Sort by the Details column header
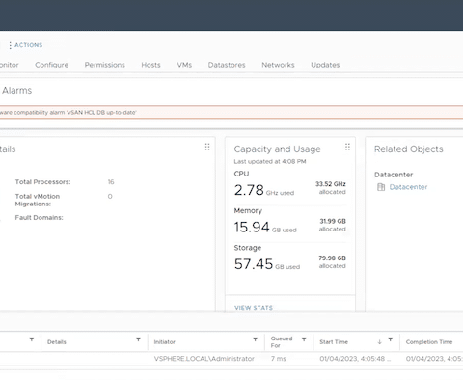463x380 pixels. [x=57, y=342]
